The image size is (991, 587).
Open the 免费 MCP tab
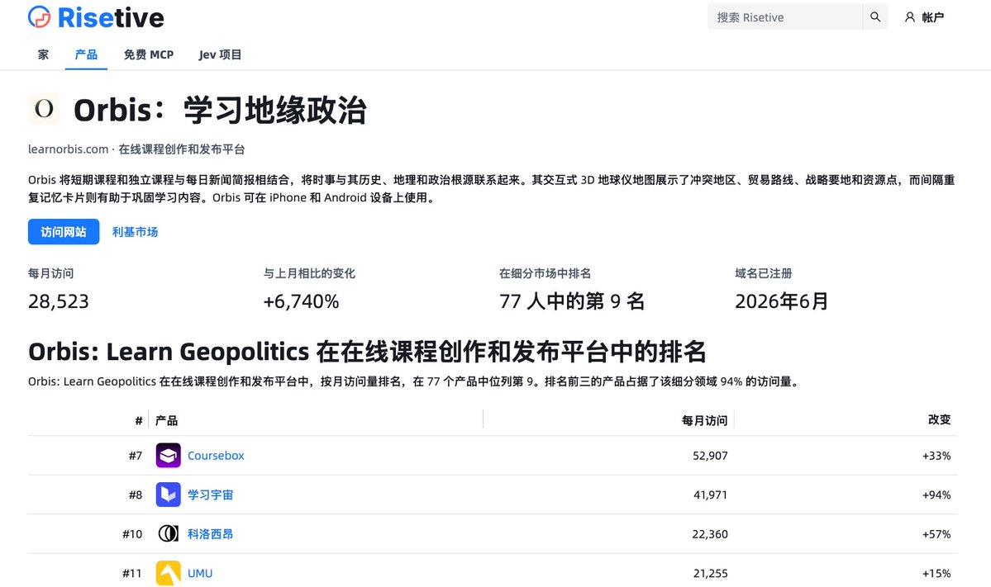coord(149,55)
